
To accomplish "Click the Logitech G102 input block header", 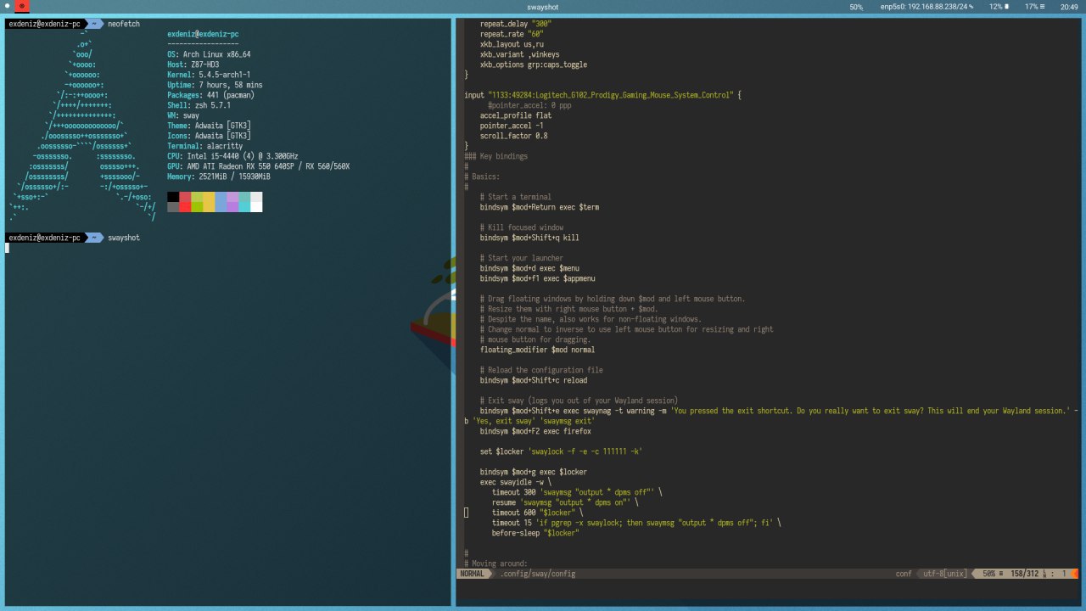I will (603, 95).
